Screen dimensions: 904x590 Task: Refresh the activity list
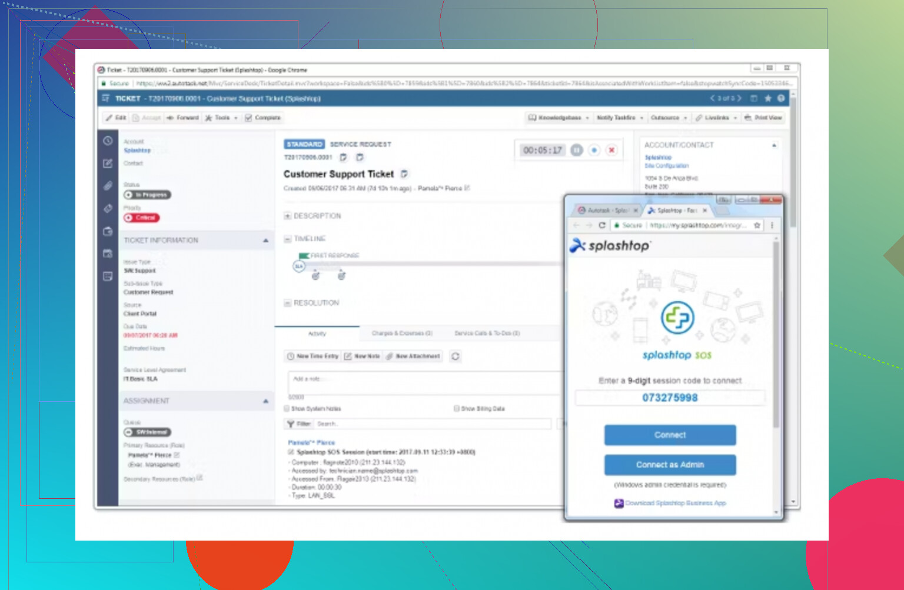455,356
